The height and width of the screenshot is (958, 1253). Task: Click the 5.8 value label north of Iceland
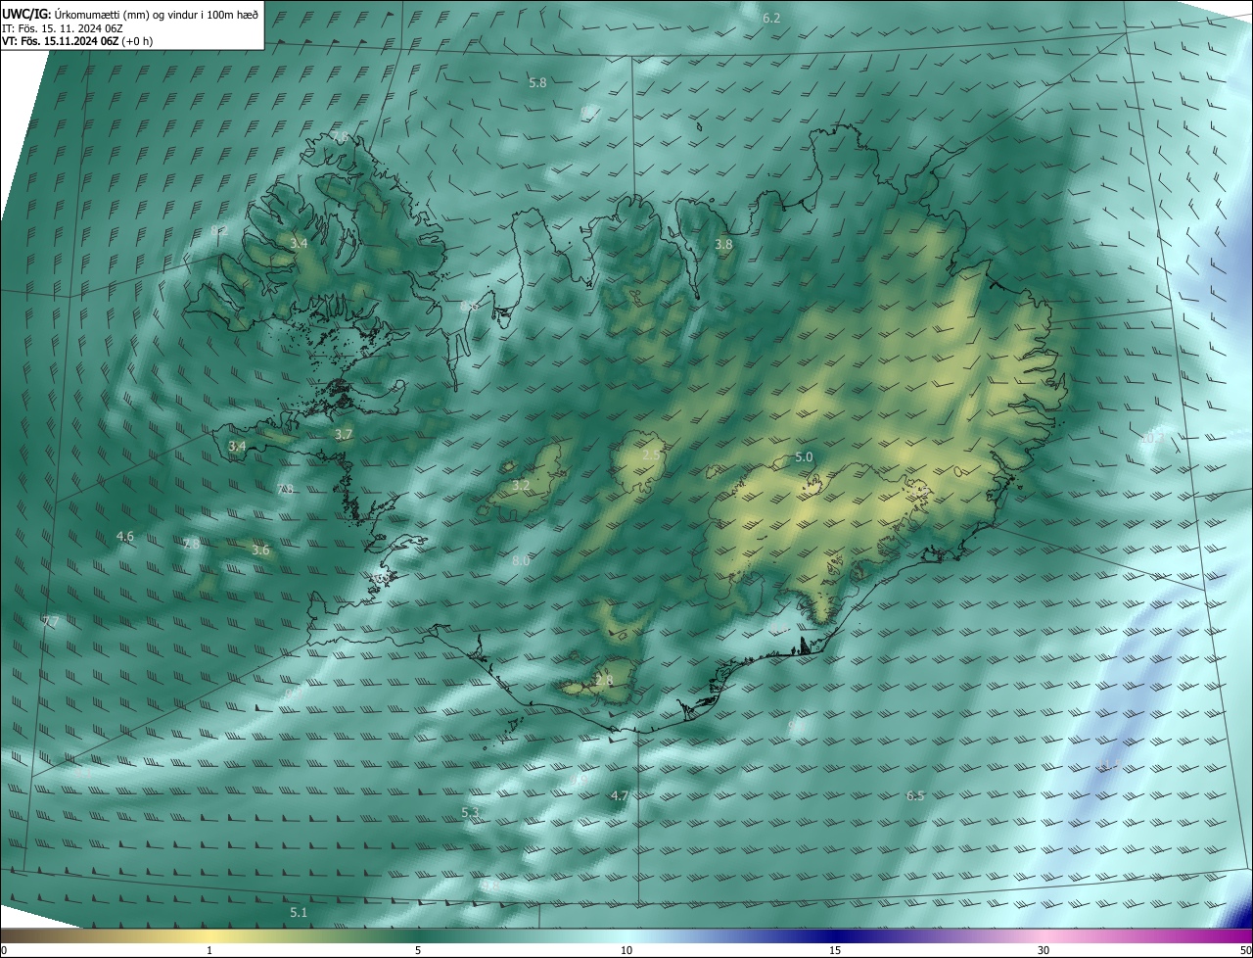[537, 83]
